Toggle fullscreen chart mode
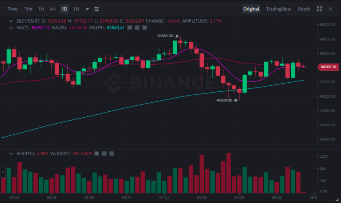341x203 pixels. (x=320, y=9)
